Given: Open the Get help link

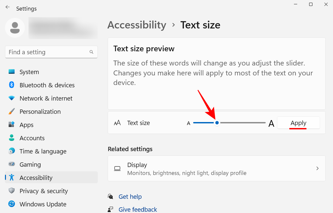Looking at the screenshot, I should tap(130, 196).
